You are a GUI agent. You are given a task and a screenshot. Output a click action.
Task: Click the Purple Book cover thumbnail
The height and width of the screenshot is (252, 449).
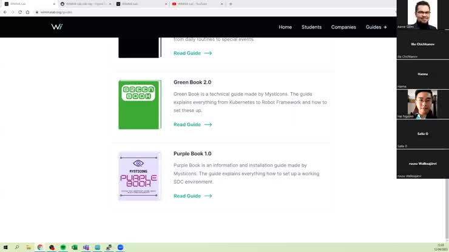139,176
